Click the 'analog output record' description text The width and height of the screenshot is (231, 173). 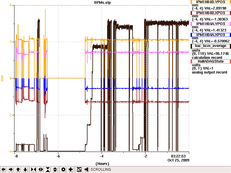point(209,72)
